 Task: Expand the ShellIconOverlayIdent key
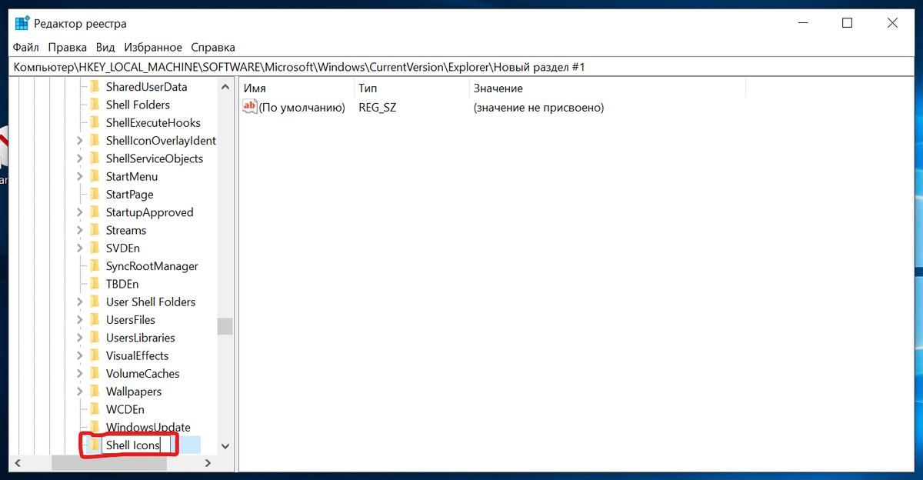[x=80, y=141]
